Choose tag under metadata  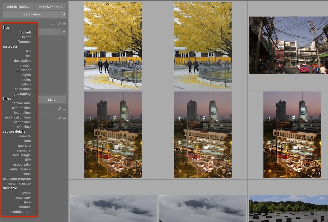pos(28,51)
